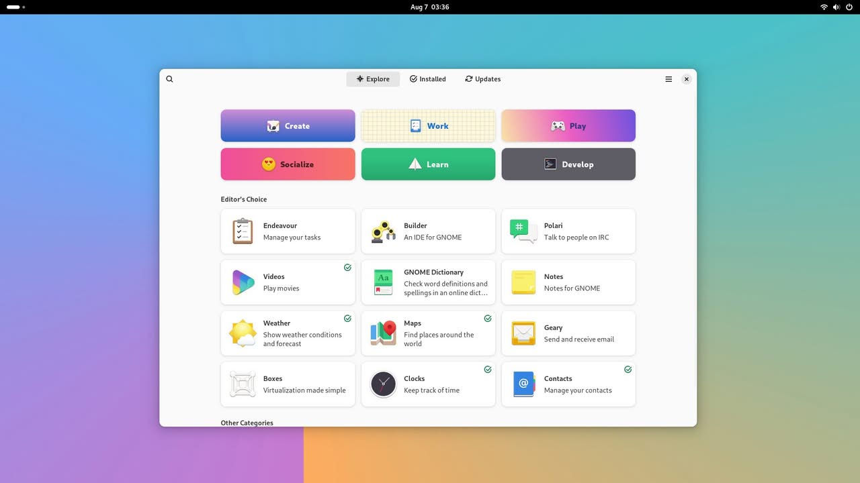Click the game controller icon on Play
The image size is (860, 483).
pyautogui.click(x=558, y=125)
